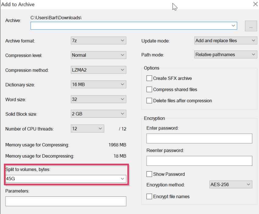This screenshot has height=214, width=259.
Task: Click the Parameters text field
Action: (x=66, y=201)
